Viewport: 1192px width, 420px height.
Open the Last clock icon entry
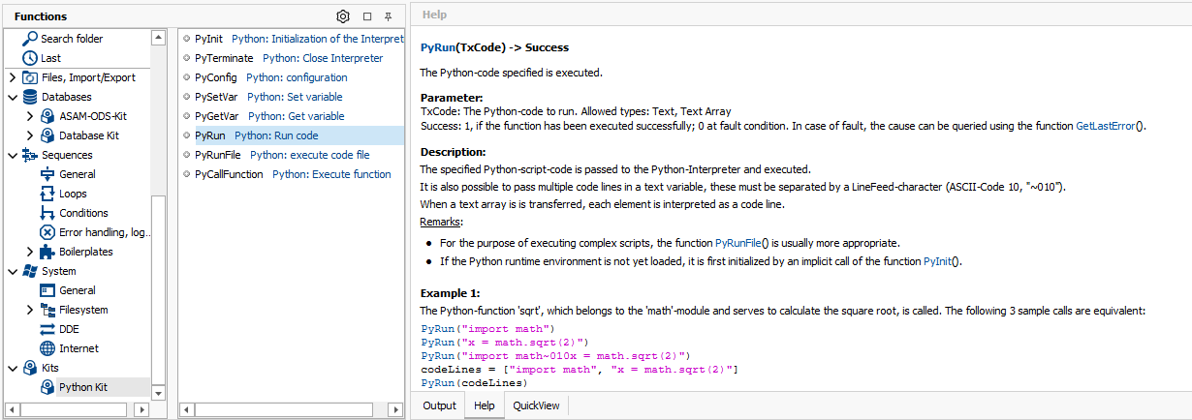click(x=29, y=58)
